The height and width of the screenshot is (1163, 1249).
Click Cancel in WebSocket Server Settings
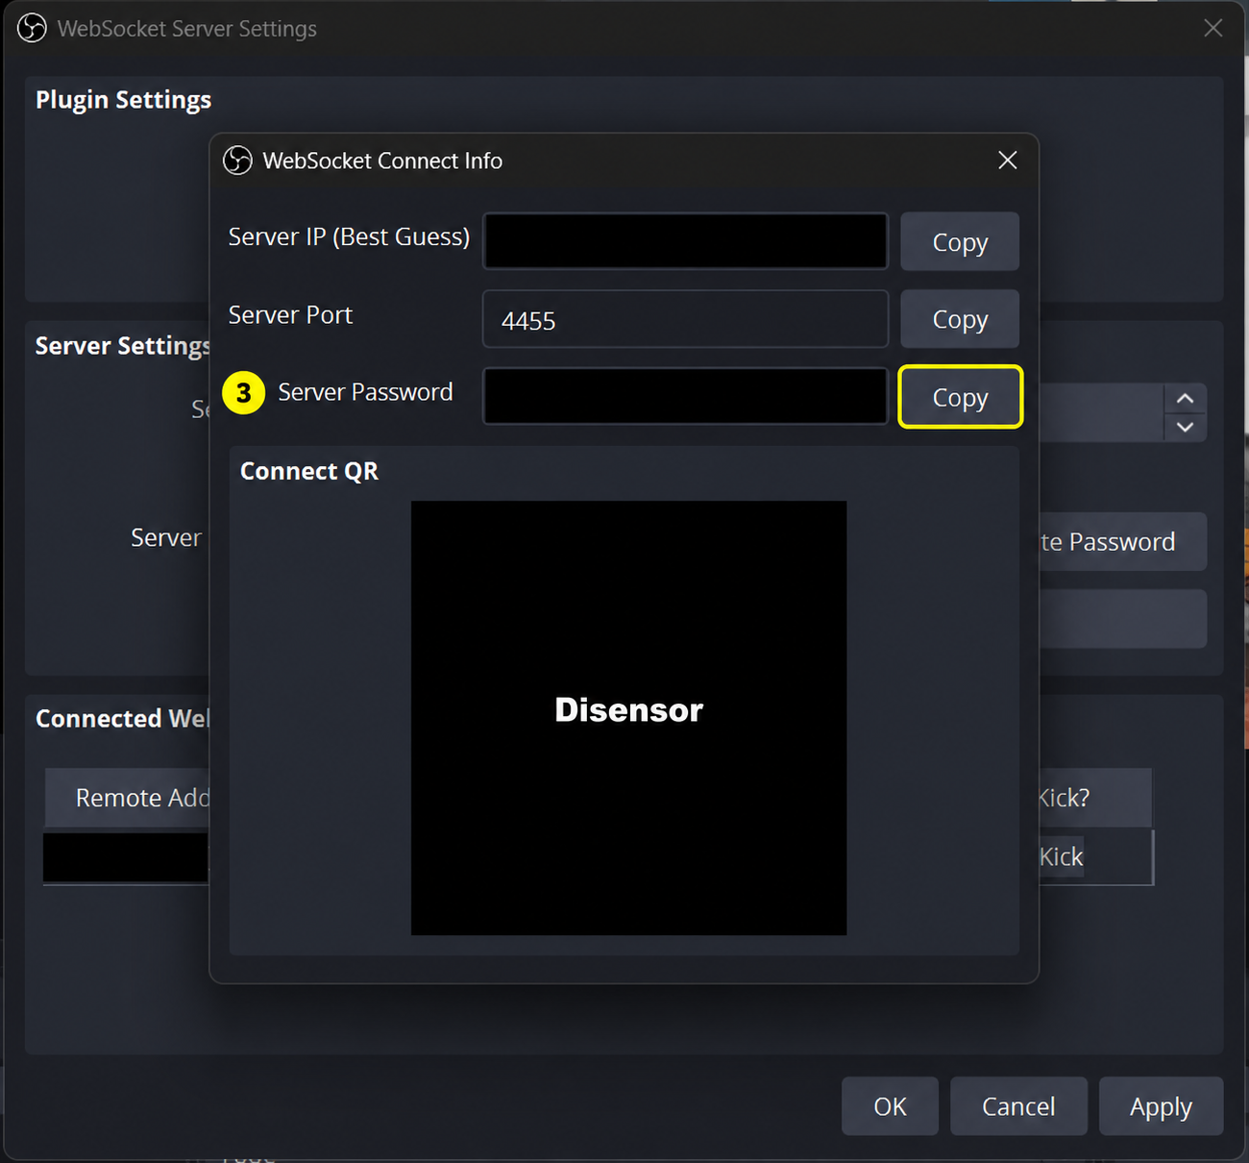click(x=1018, y=1106)
